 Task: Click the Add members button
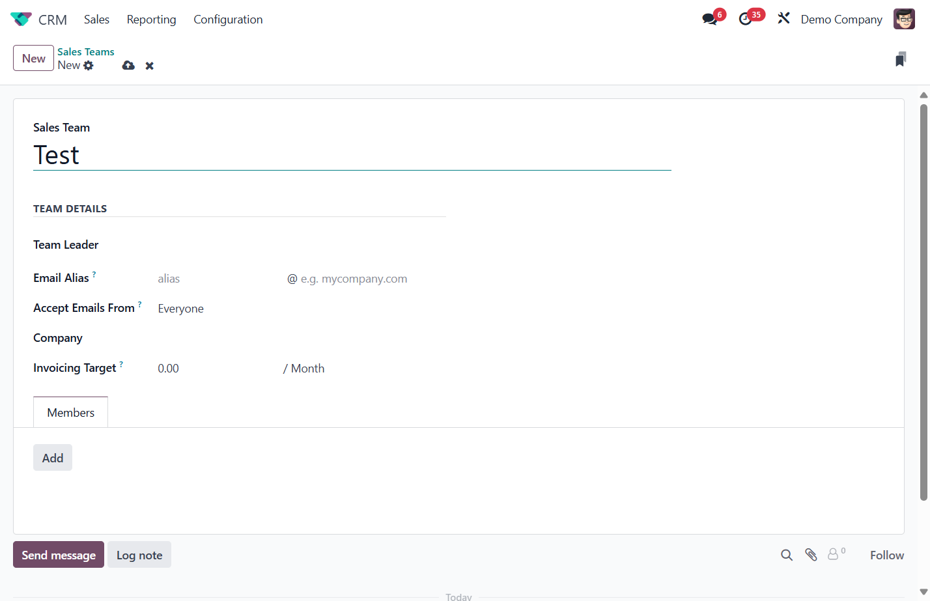point(53,458)
